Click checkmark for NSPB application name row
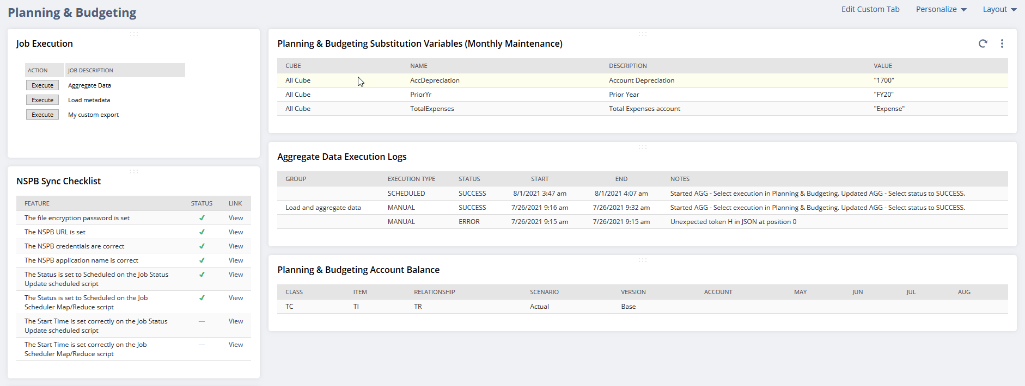 (202, 260)
